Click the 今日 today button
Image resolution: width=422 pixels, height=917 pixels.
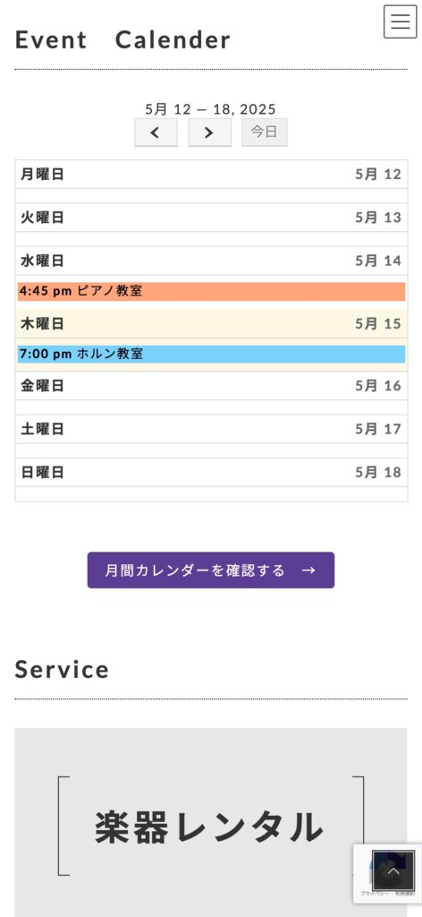265,133
